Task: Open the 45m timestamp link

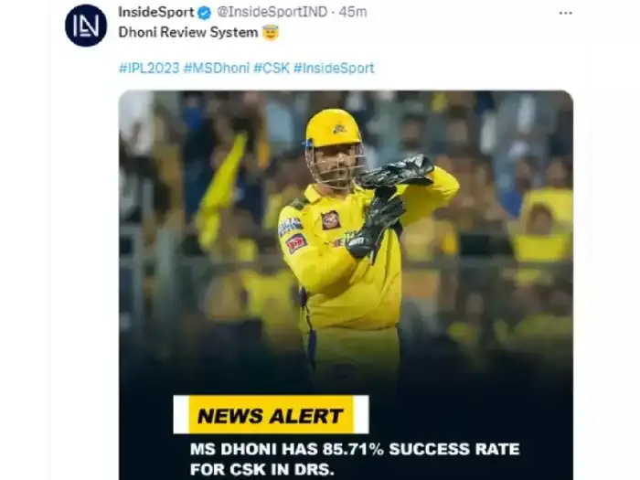Action: click(353, 13)
